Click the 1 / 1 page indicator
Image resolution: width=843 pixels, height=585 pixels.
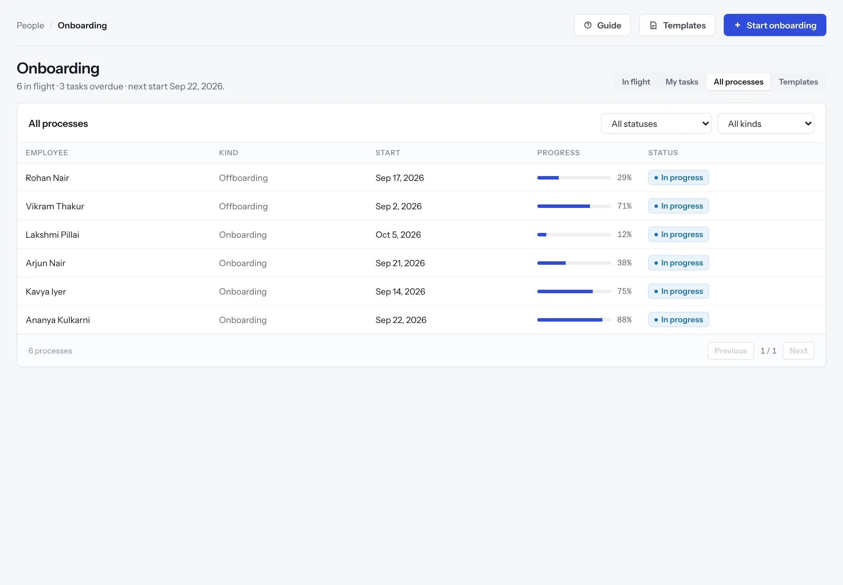768,351
